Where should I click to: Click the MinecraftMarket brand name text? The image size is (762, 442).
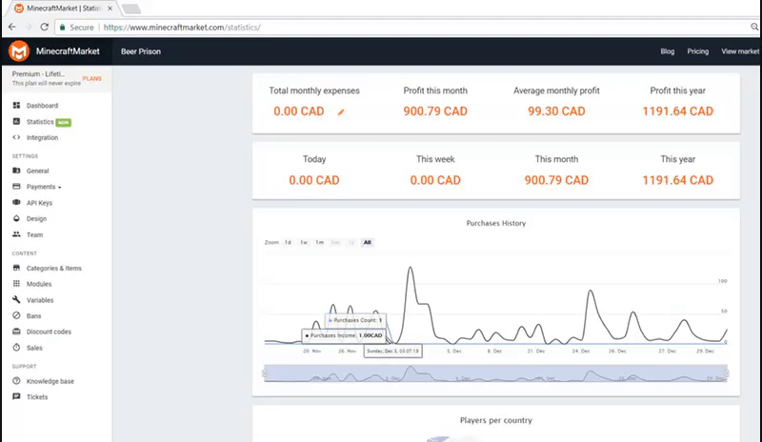coord(68,51)
